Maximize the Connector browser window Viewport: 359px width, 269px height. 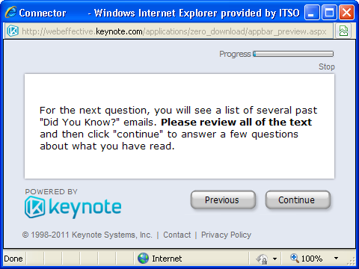click(x=329, y=13)
